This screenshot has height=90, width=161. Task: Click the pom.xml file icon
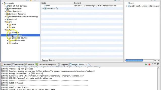[8, 19]
